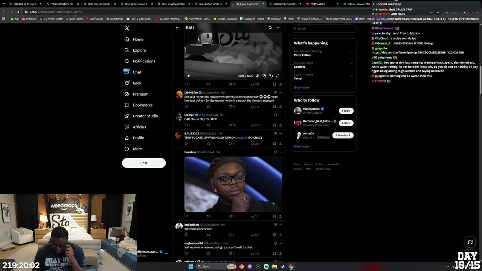This screenshot has width=482, height=271.
Task: Reply to LH448fan's post
Action: pyautogui.click(x=186, y=107)
